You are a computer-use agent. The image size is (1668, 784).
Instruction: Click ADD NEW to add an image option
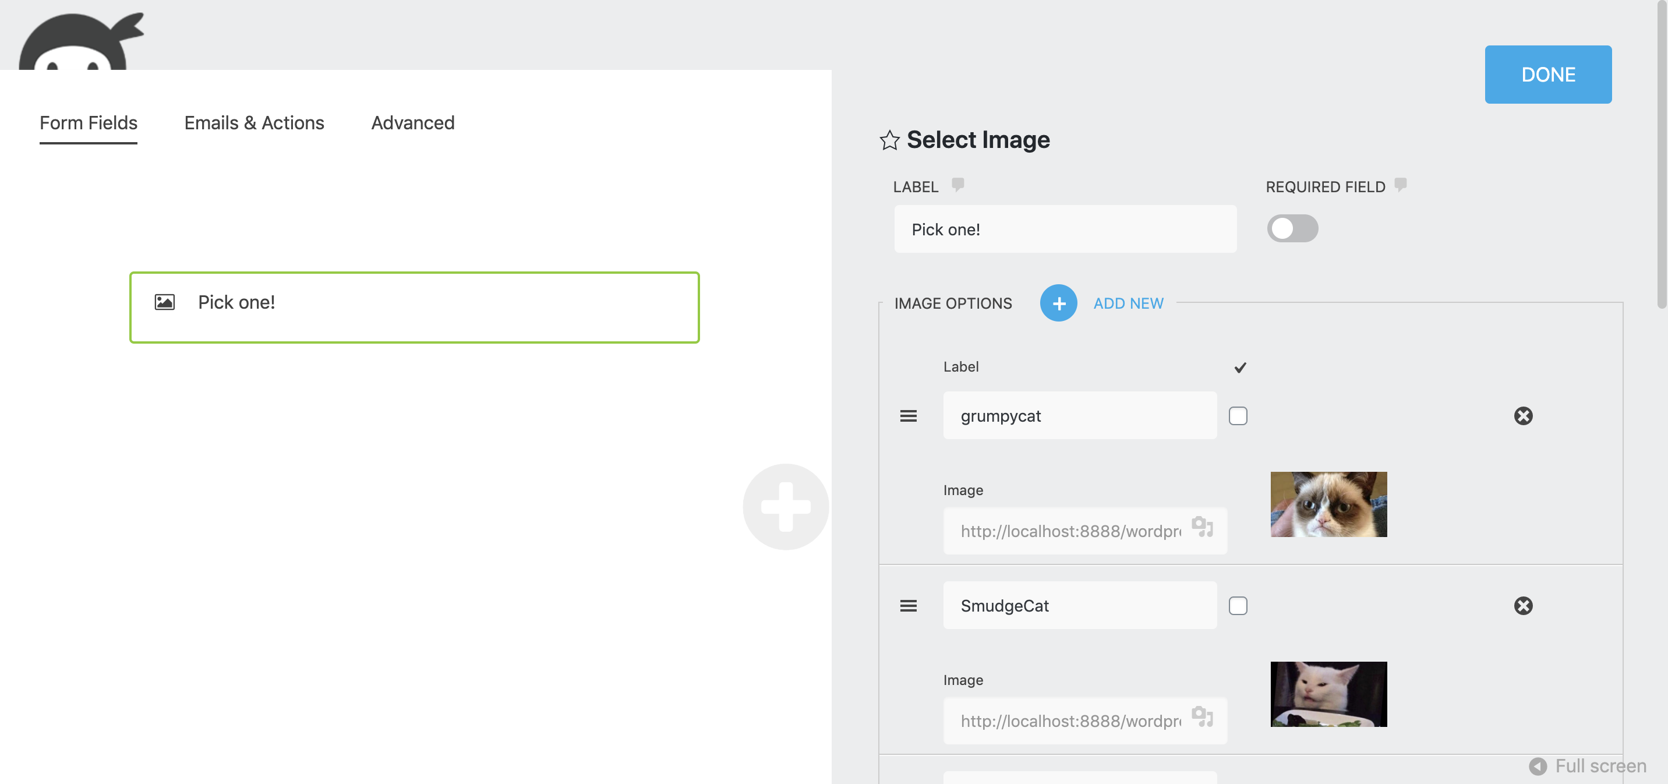[1128, 302]
